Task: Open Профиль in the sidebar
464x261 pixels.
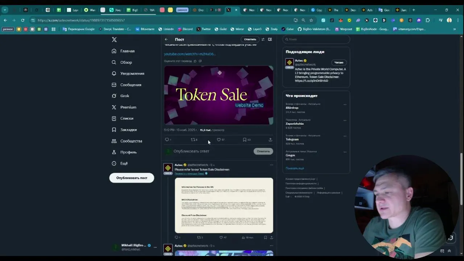Action: click(124, 152)
